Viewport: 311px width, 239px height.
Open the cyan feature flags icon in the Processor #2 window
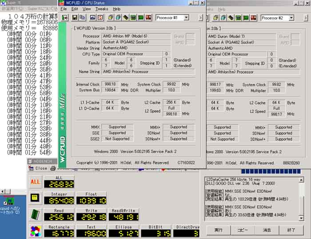pyautogui.click(x=223, y=18)
